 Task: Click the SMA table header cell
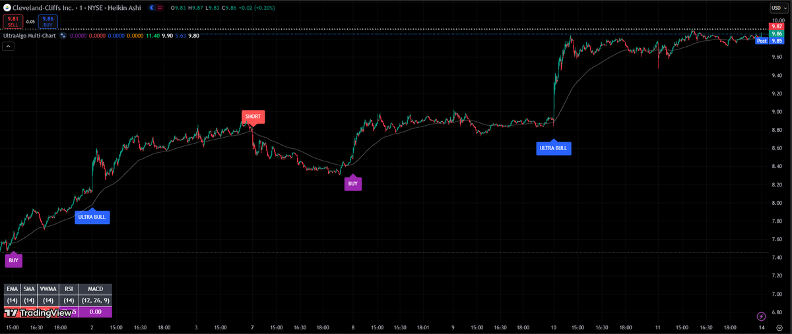[x=29, y=289]
